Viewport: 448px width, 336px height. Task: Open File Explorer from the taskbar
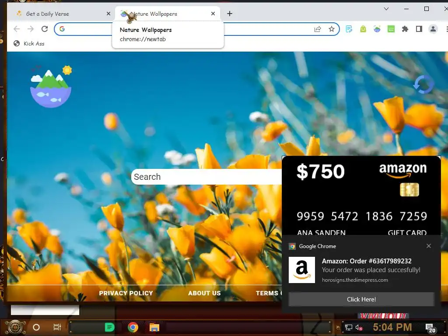[154, 327]
